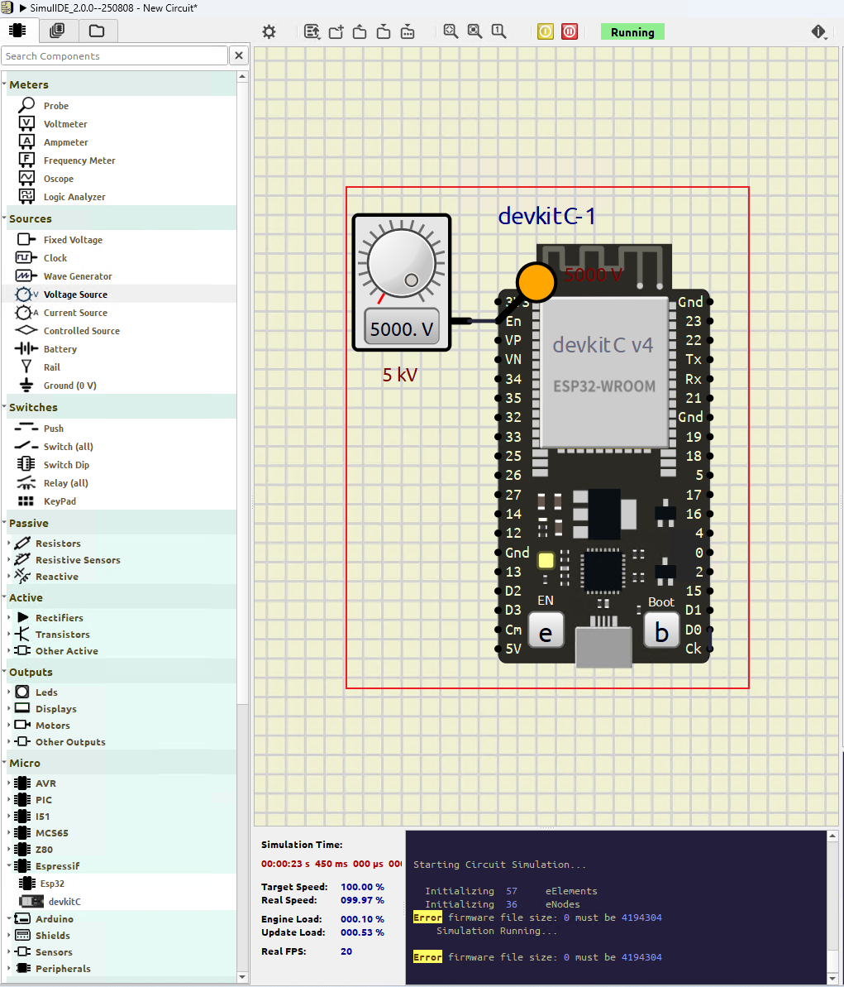This screenshot has width=844, height=987.
Task: Pause the simulation with red button
Action: click(570, 31)
